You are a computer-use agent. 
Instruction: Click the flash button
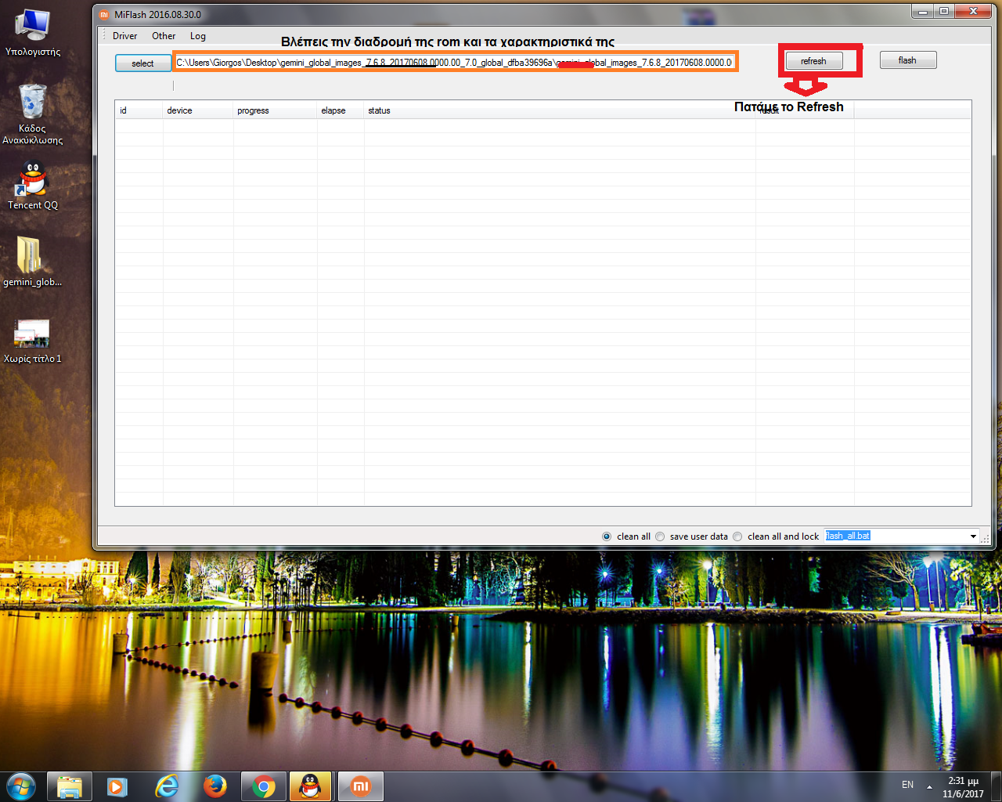[908, 60]
